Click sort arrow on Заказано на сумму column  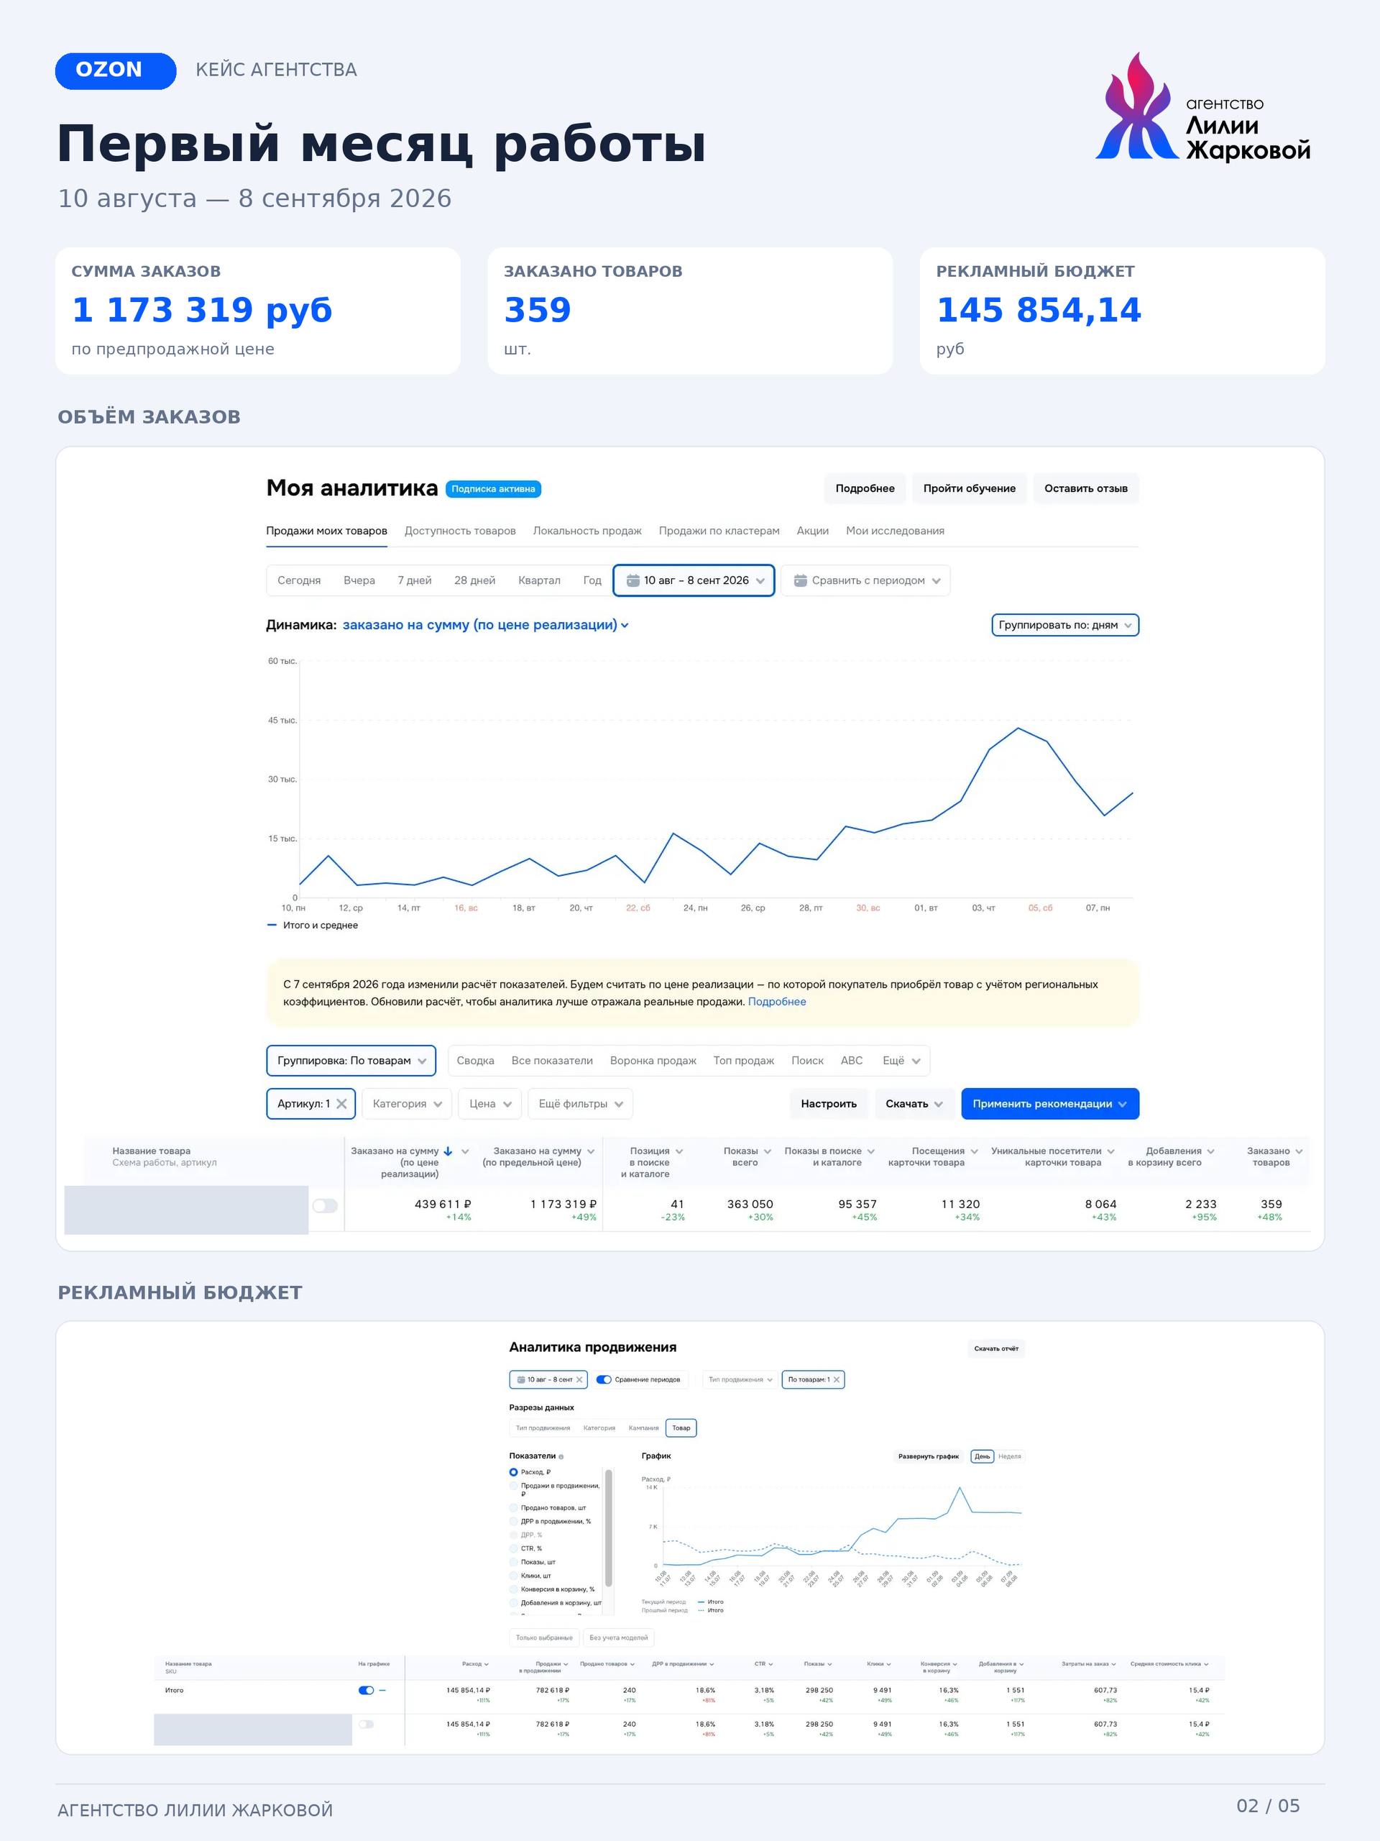click(x=448, y=1151)
